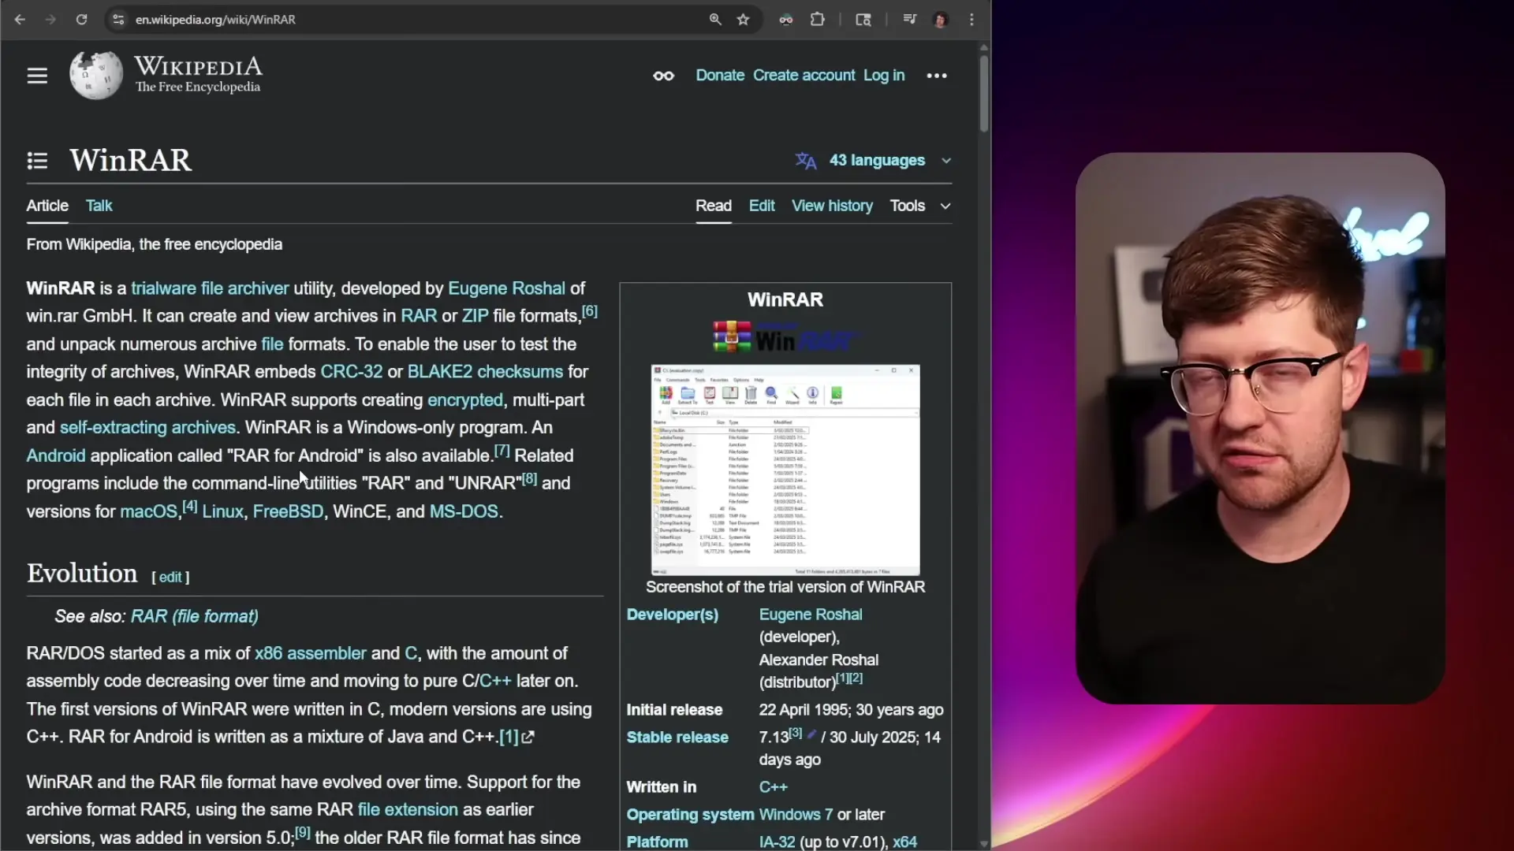Open the WinRAR trial screenshot thumbnail
The width and height of the screenshot is (1514, 851).
[785, 470]
